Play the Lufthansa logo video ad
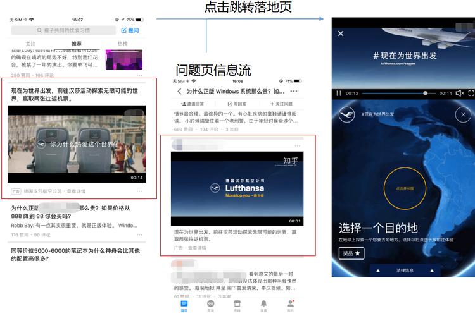Screen dimensions: 475x316 [237, 189]
